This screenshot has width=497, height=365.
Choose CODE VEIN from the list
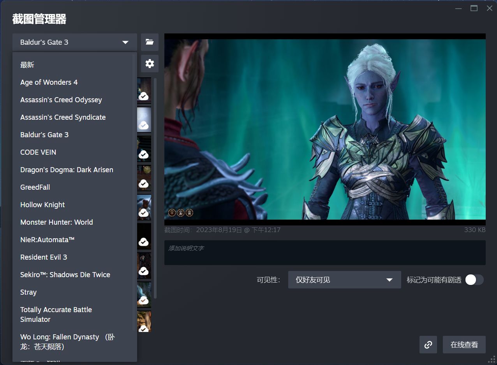(75, 152)
